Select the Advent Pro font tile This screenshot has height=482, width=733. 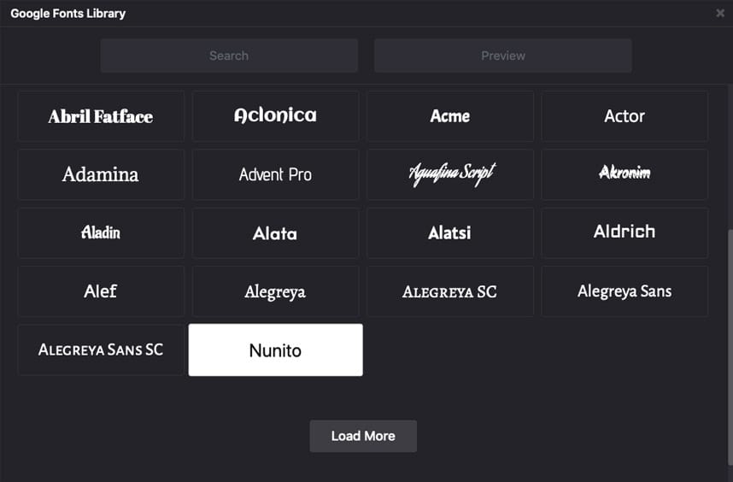click(x=275, y=174)
